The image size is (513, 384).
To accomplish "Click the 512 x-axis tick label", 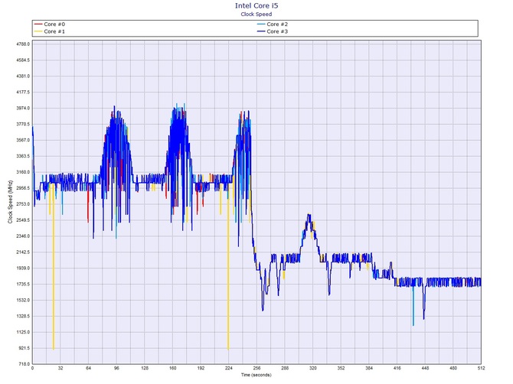I will 481,368.
